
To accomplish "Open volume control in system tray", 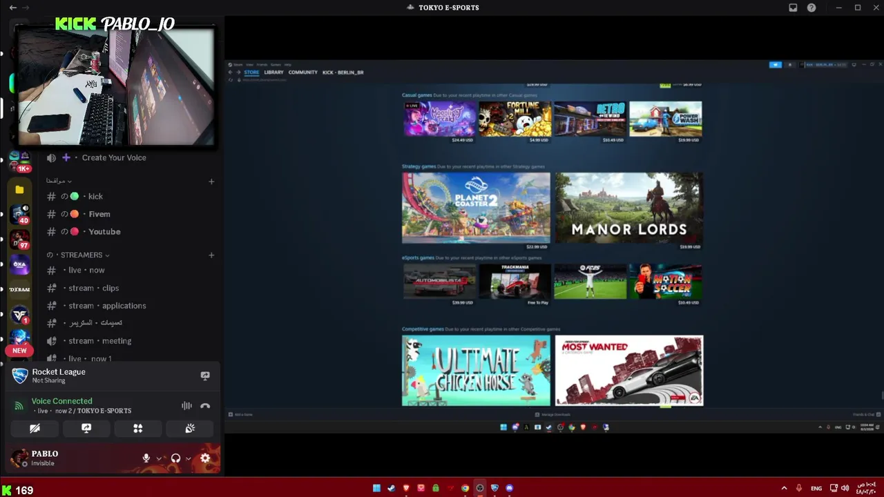I will click(845, 488).
